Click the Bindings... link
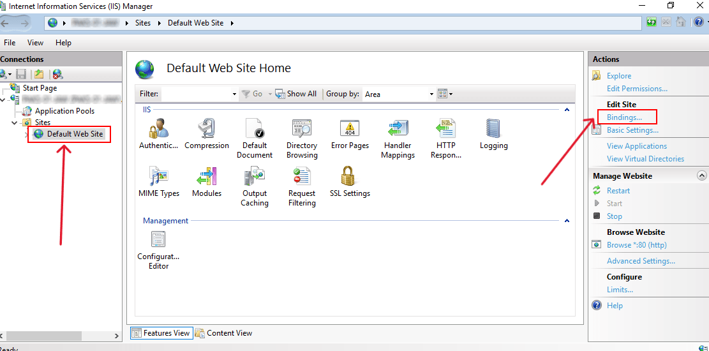The image size is (709, 351). [625, 117]
